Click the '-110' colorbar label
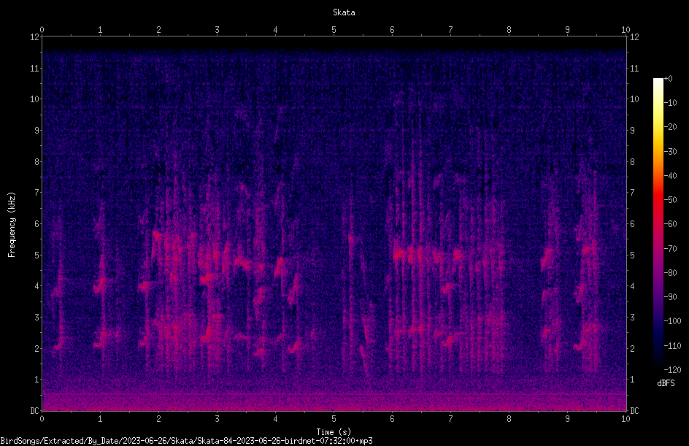The width and height of the screenshot is (689, 446). pyautogui.click(x=673, y=346)
